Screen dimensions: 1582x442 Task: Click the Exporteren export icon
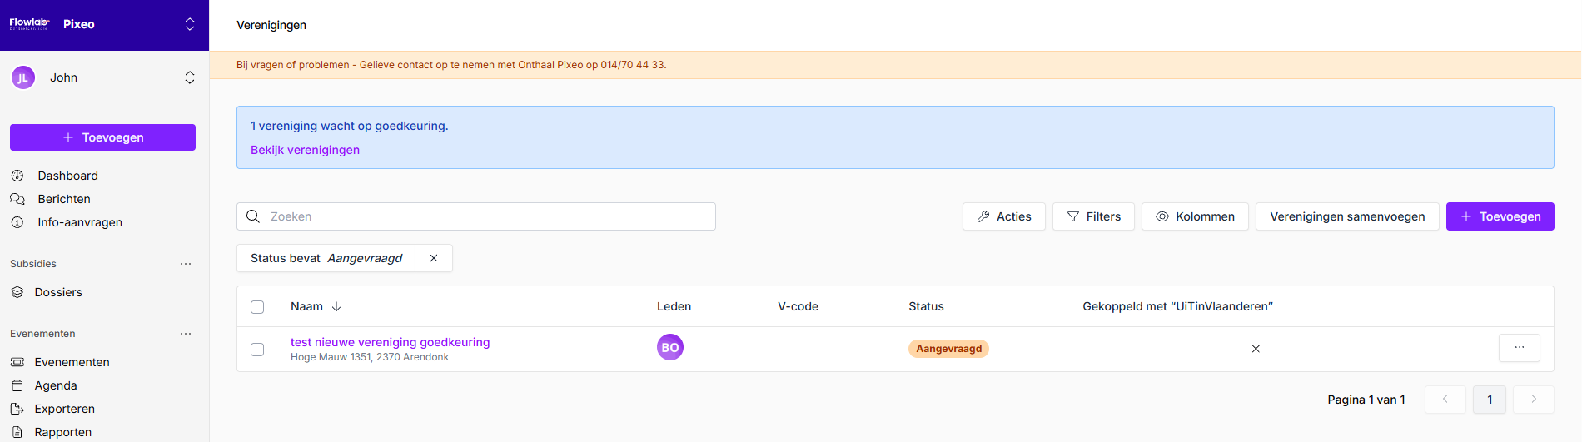click(x=17, y=409)
